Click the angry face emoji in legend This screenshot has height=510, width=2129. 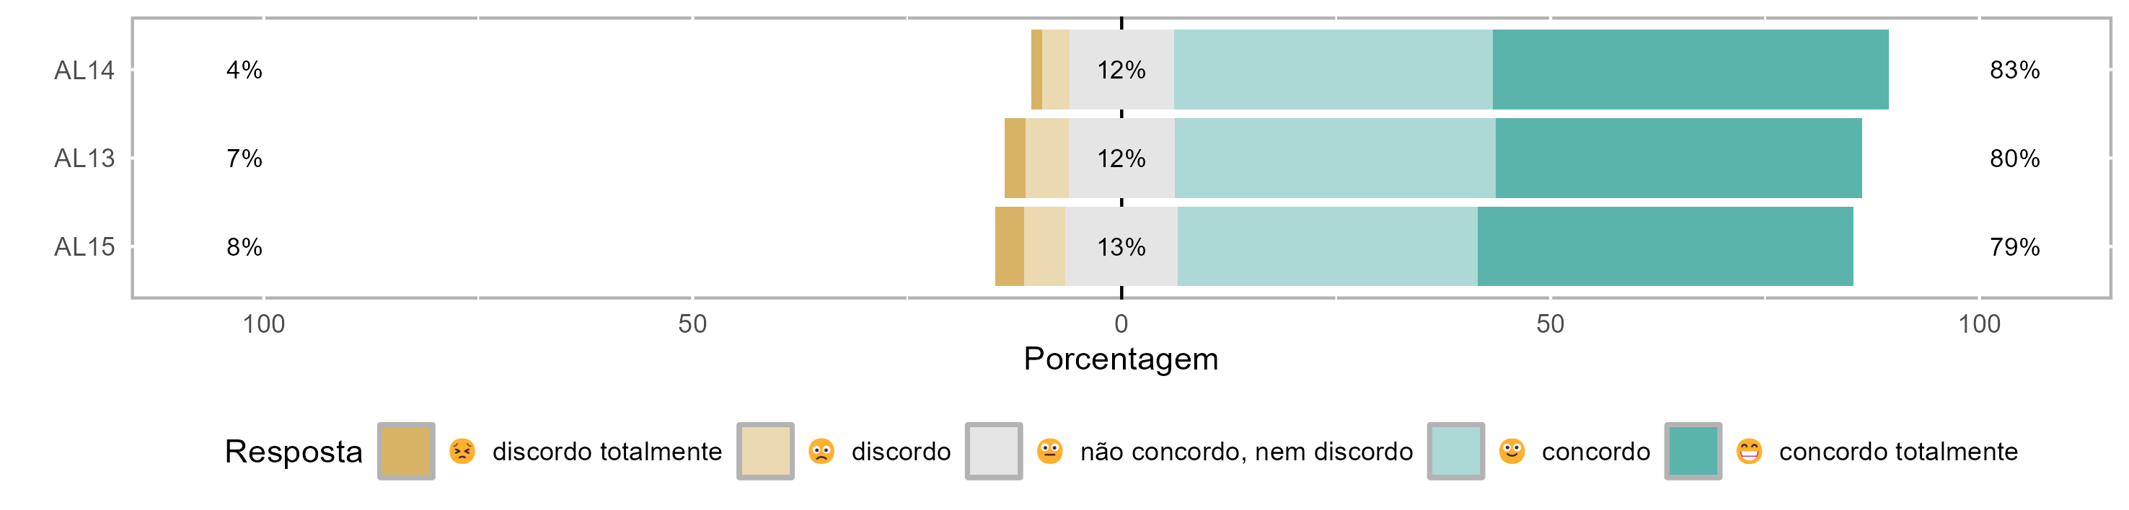pyautogui.click(x=462, y=452)
